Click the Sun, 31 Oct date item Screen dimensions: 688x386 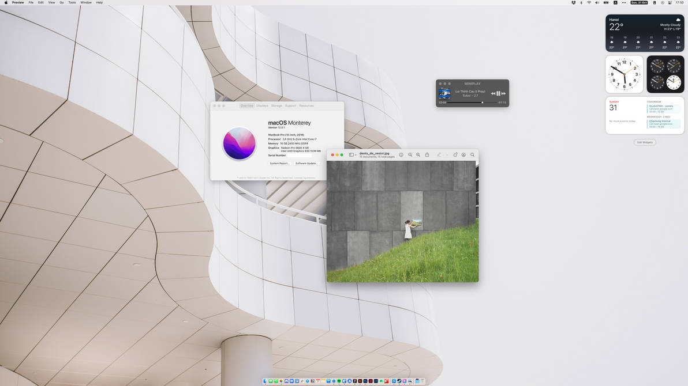[x=639, y=3]
